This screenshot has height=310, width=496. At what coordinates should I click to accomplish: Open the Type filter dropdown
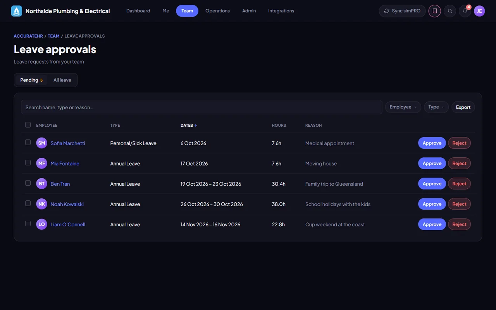pyautogui.click(x=436, y=107)
